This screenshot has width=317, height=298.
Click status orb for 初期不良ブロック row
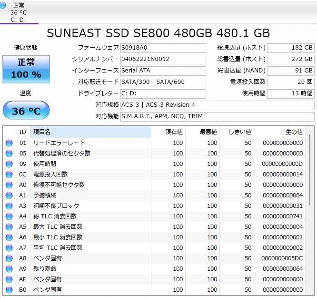pos(9,206)
